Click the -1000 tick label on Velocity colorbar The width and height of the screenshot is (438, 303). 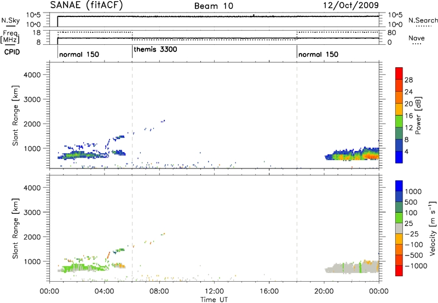pos(416,266)
